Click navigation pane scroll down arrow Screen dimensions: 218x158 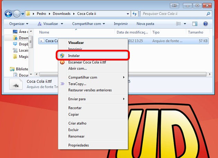click(x=31, y=74)
